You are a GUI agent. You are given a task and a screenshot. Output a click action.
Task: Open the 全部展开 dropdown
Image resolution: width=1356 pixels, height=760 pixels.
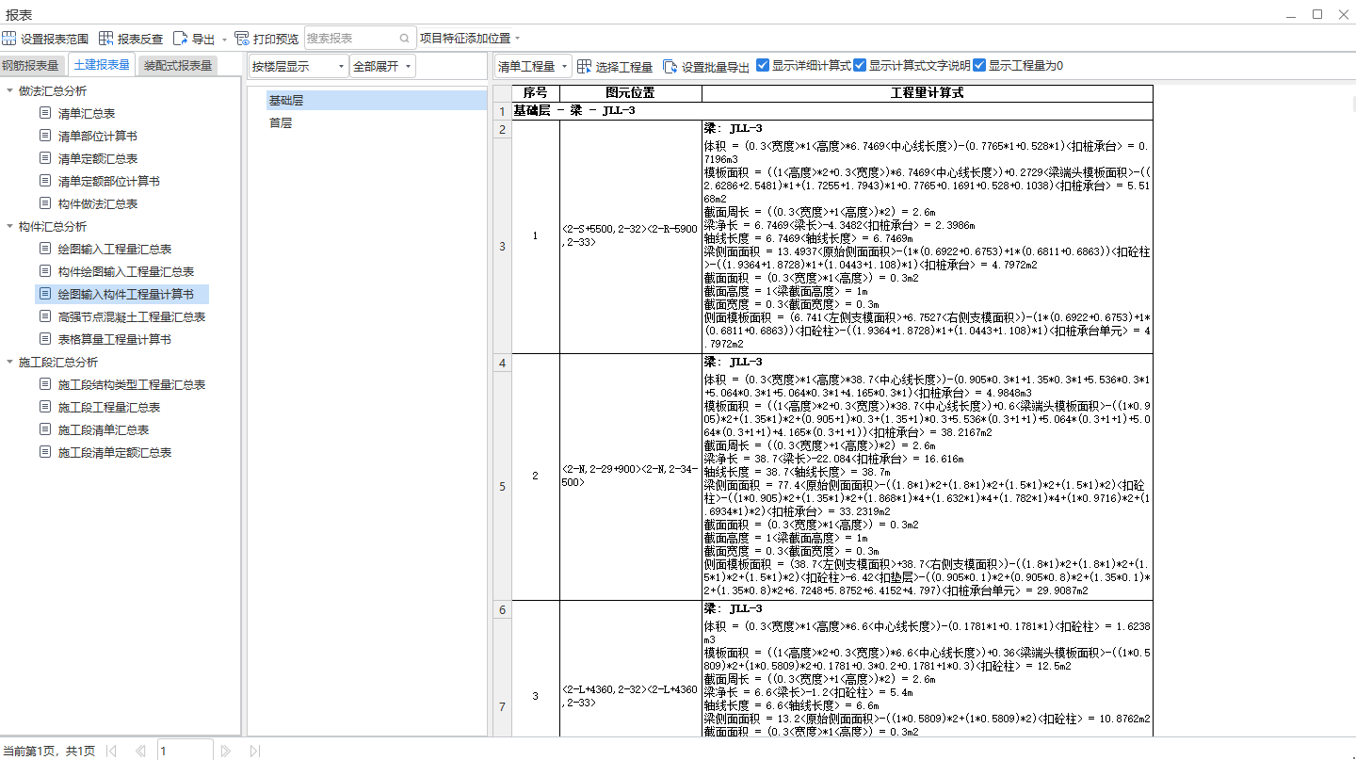(382, 66)
